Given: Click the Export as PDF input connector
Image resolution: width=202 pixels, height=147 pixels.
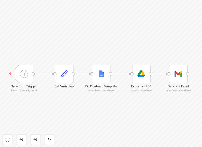Looking at the screenshot, I should (x=132, y=74).
